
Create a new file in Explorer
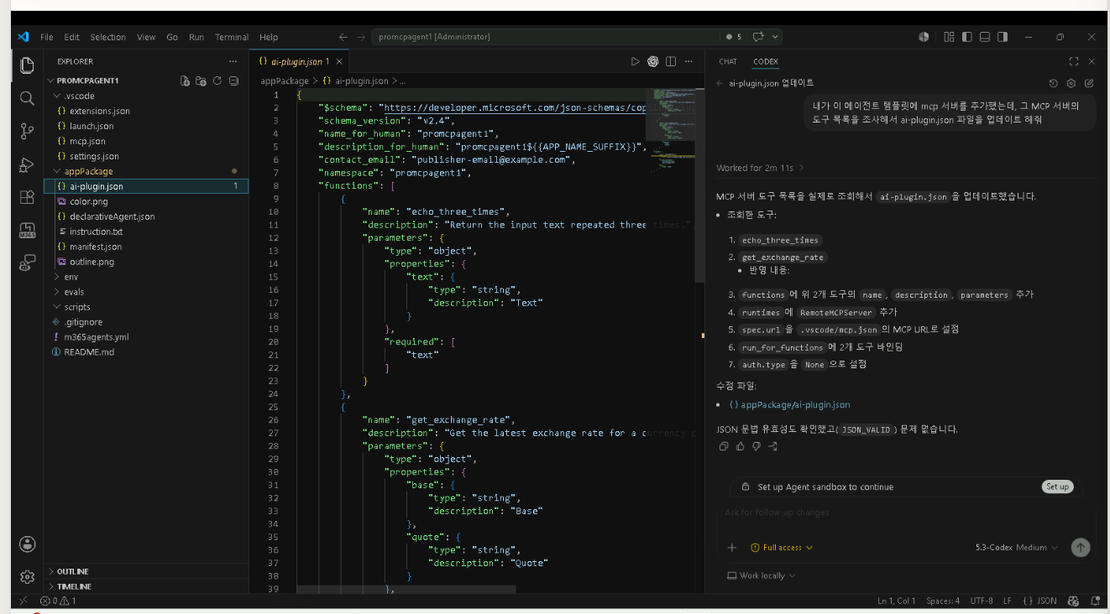(x=185, y=81)
